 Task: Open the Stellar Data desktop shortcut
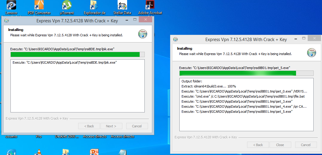pos(122,5)
